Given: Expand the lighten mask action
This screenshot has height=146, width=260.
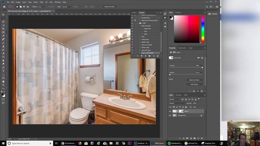Looking at the screenshot, I should (x=140, y=42).
